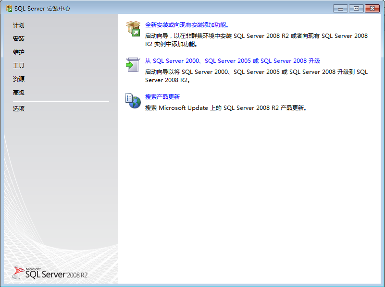Click the text 搜索 Microsoft Update 上的 SQL Server
This screenshot has width=385, height=287.
coord(226,108)
